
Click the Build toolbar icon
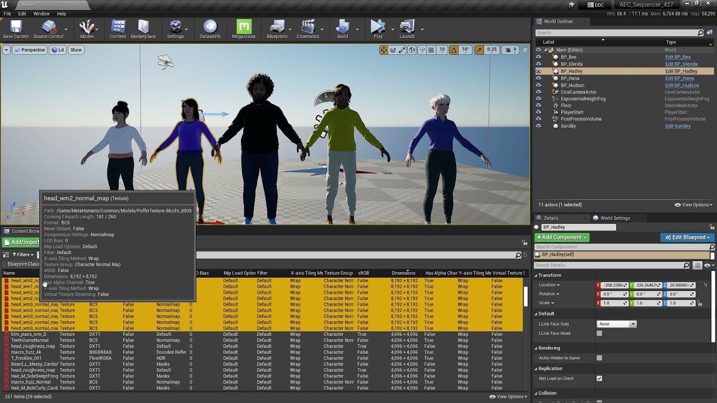click(342, 29)
